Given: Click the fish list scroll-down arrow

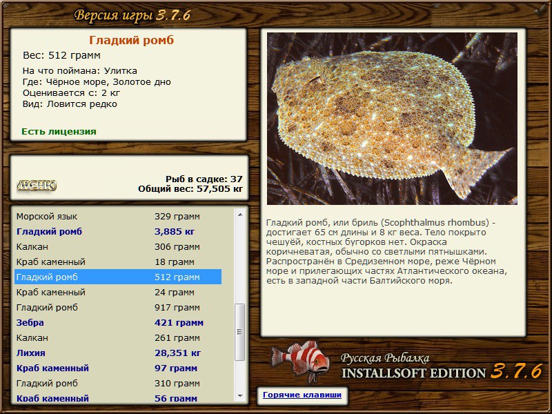Looking at the screenshot, I should pos(240,395).
